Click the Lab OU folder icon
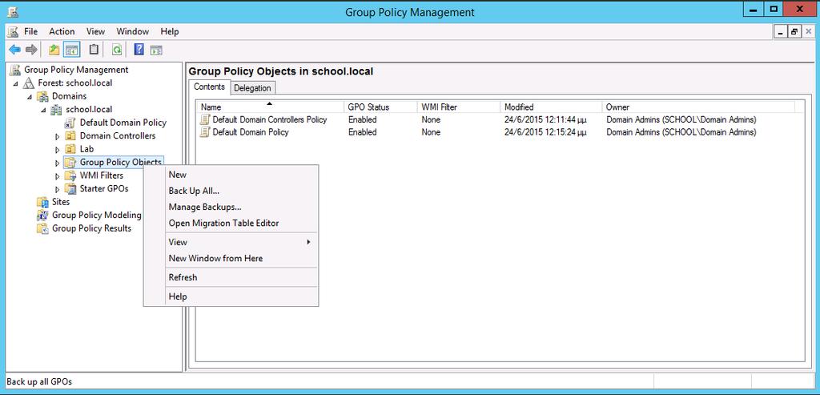The image size is (820, 395). click(70, 149)
